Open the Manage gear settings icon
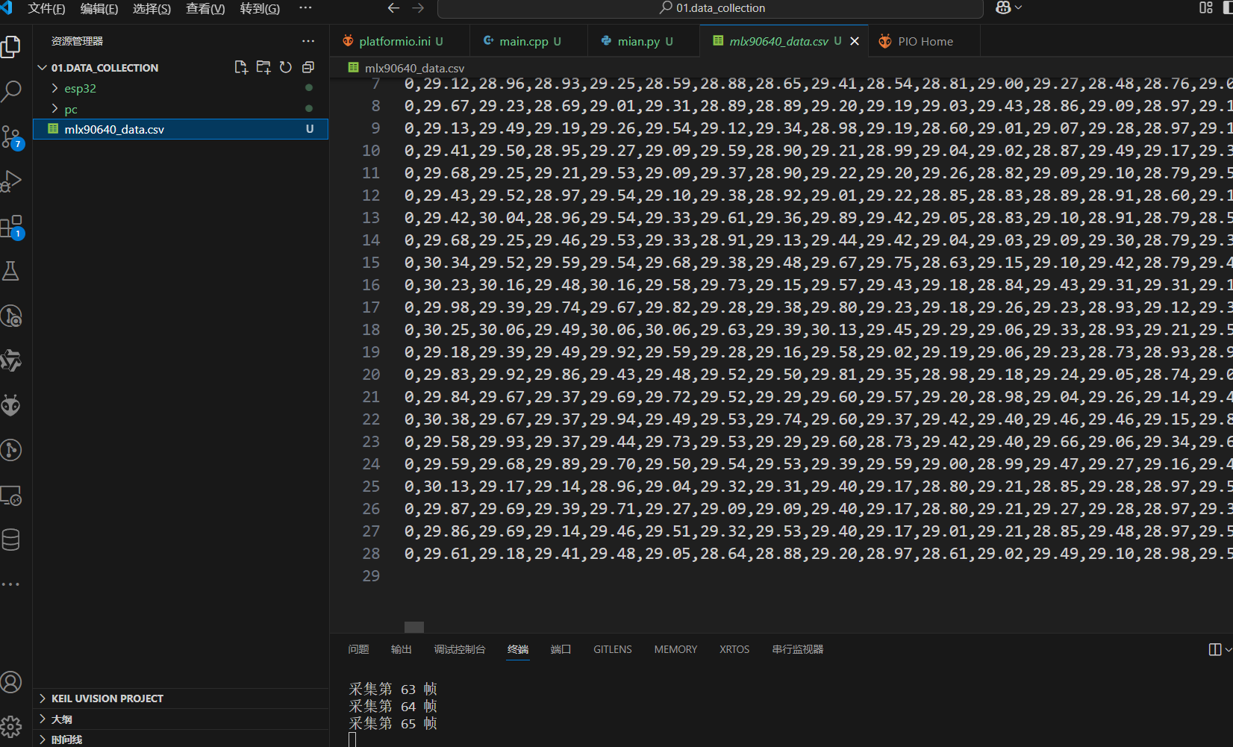 [x=11, y=726]
